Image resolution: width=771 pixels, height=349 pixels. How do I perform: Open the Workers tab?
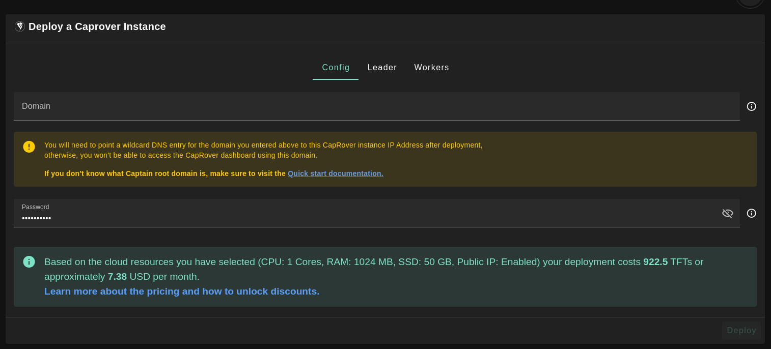point(432,68)
